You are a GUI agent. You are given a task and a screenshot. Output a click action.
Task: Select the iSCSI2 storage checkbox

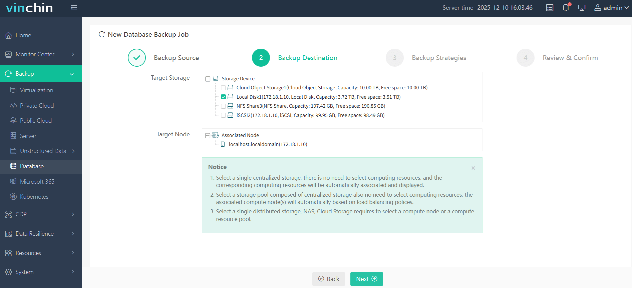tap(223, 115)
